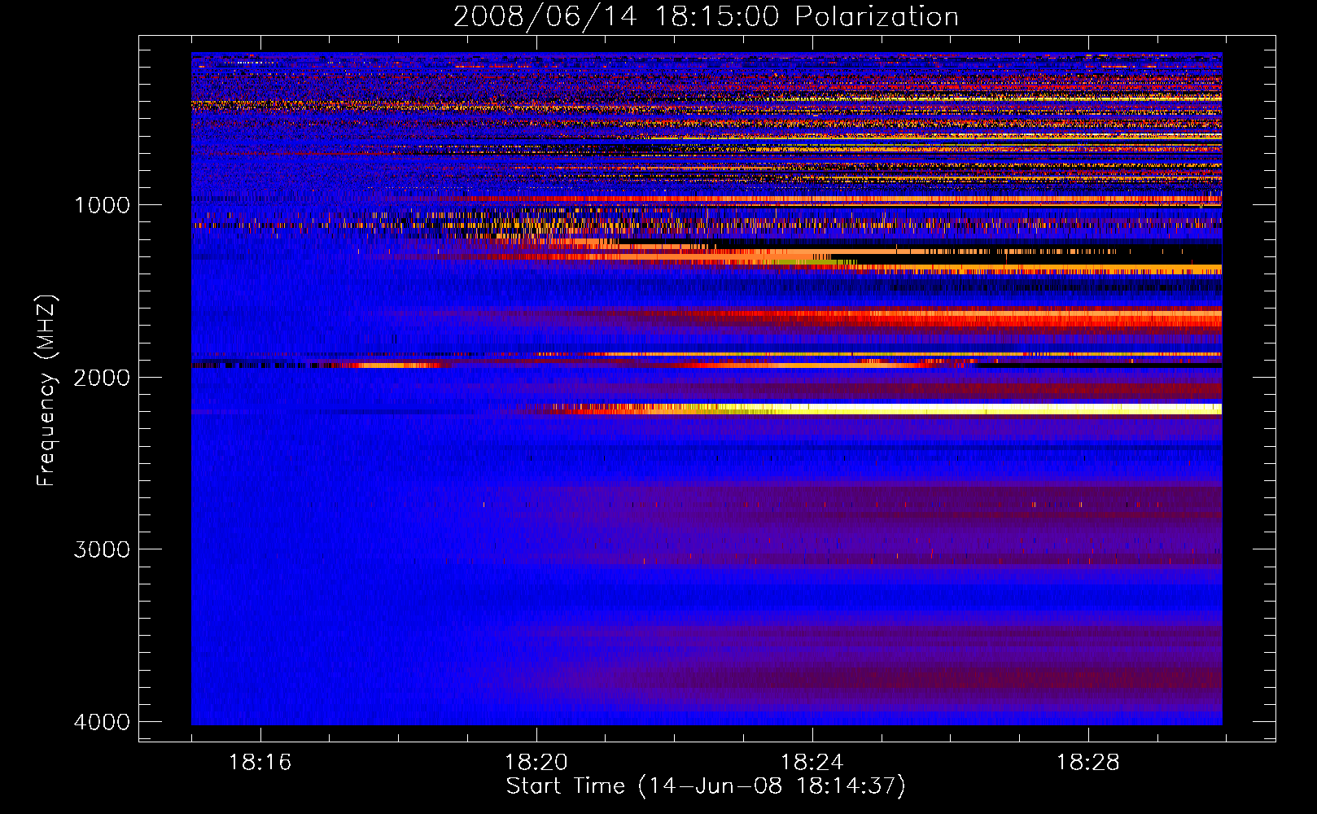This screenshot has height=814, width=1317.
Task: Click the bright yellow emission band near 2200 MHz
Action: [x=875, y=409]
